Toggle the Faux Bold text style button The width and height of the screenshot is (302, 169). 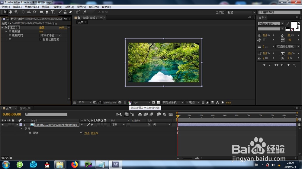264,65
